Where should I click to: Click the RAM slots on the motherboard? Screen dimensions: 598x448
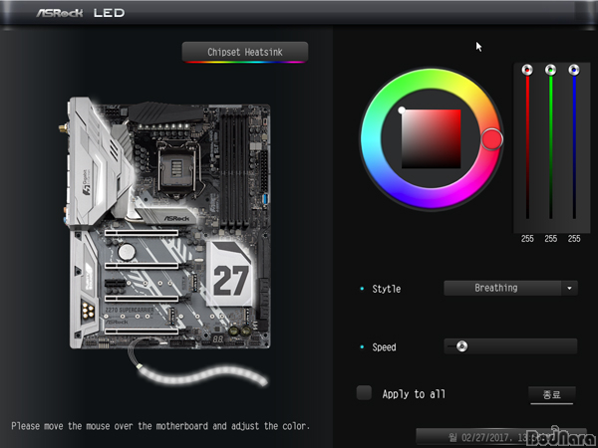click(x=234, y=169)
